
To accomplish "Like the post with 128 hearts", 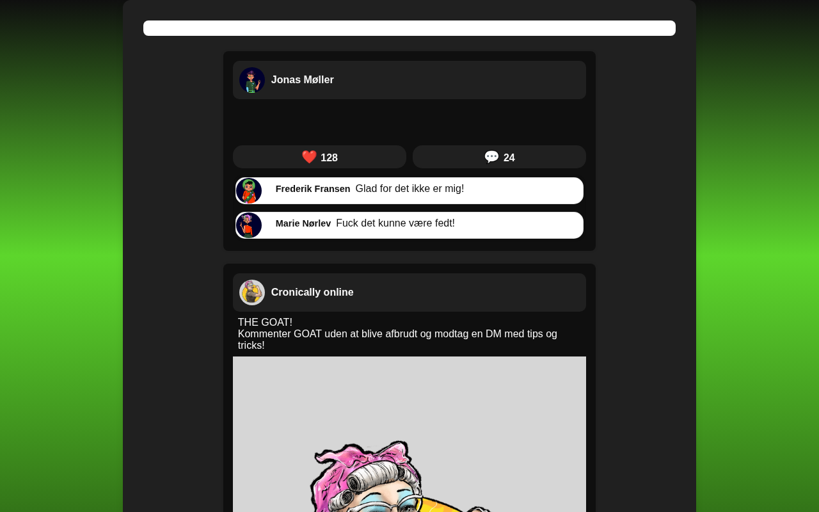I will click(x=319, y=157).
